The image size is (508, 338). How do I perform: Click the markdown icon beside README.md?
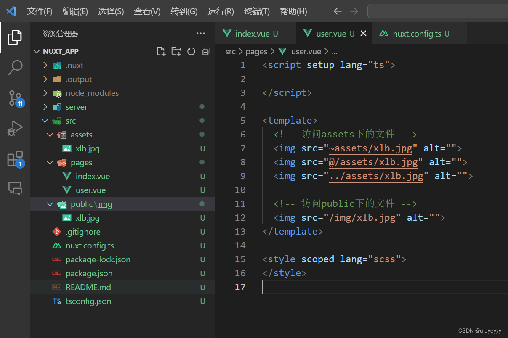57,287
